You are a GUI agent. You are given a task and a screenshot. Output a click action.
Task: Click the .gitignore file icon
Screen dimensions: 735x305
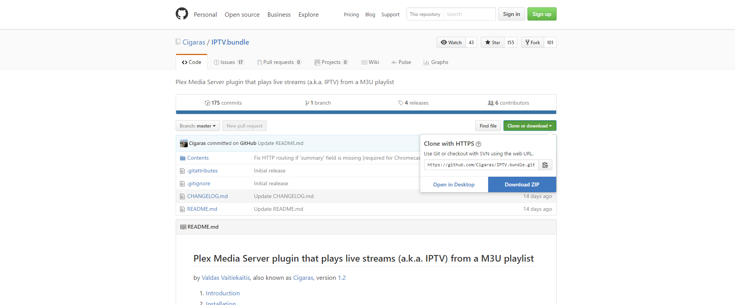pos(182,184)
